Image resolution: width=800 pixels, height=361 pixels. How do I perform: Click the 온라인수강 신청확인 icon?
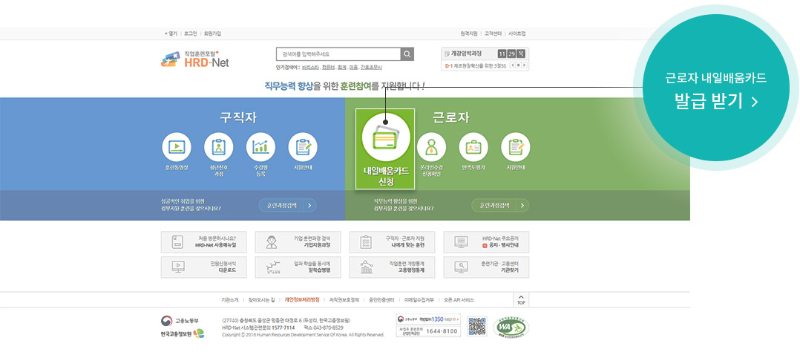(x=431, y=147)
